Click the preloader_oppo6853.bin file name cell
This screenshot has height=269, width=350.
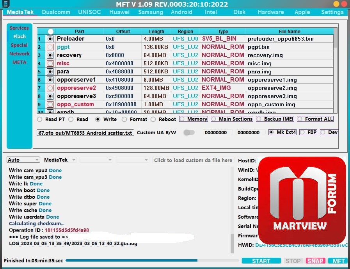click(290, 39)
